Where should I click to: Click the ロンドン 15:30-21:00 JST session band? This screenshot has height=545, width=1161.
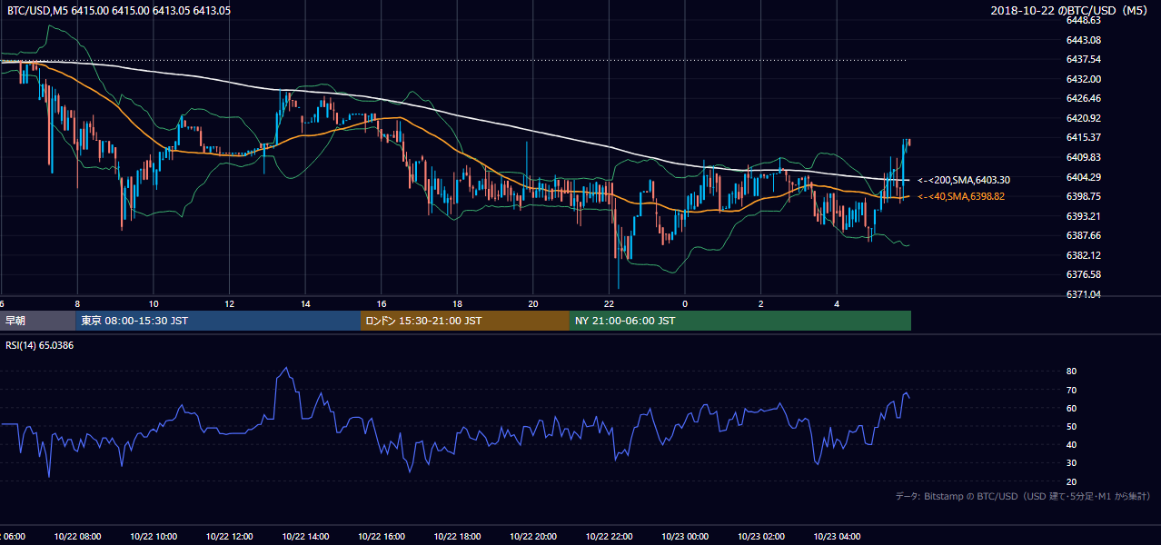point(465,321)
